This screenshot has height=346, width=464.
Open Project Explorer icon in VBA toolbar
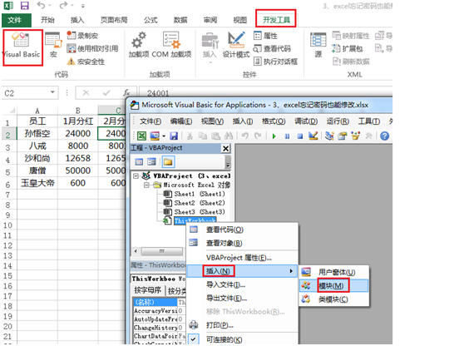(329, 136)
